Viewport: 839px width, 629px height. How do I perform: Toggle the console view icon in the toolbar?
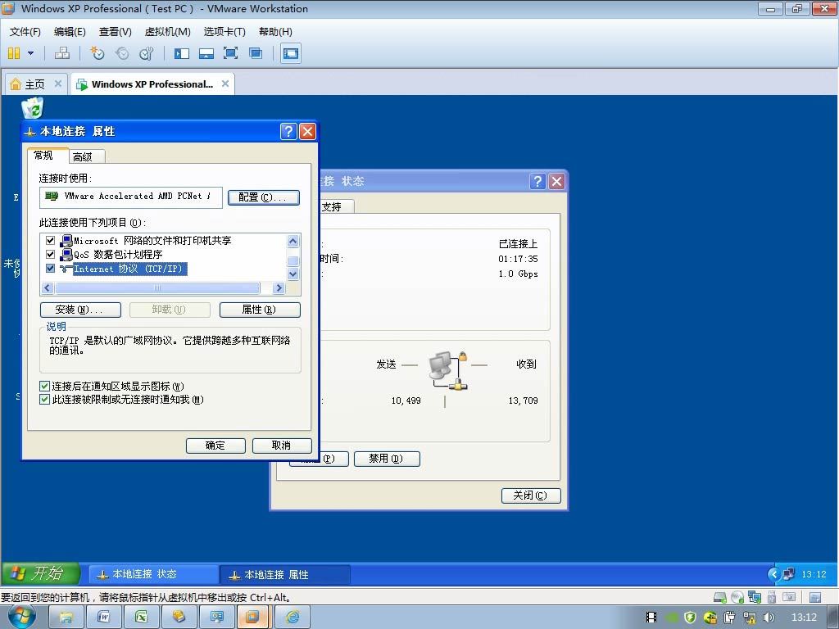click(291, 53)
